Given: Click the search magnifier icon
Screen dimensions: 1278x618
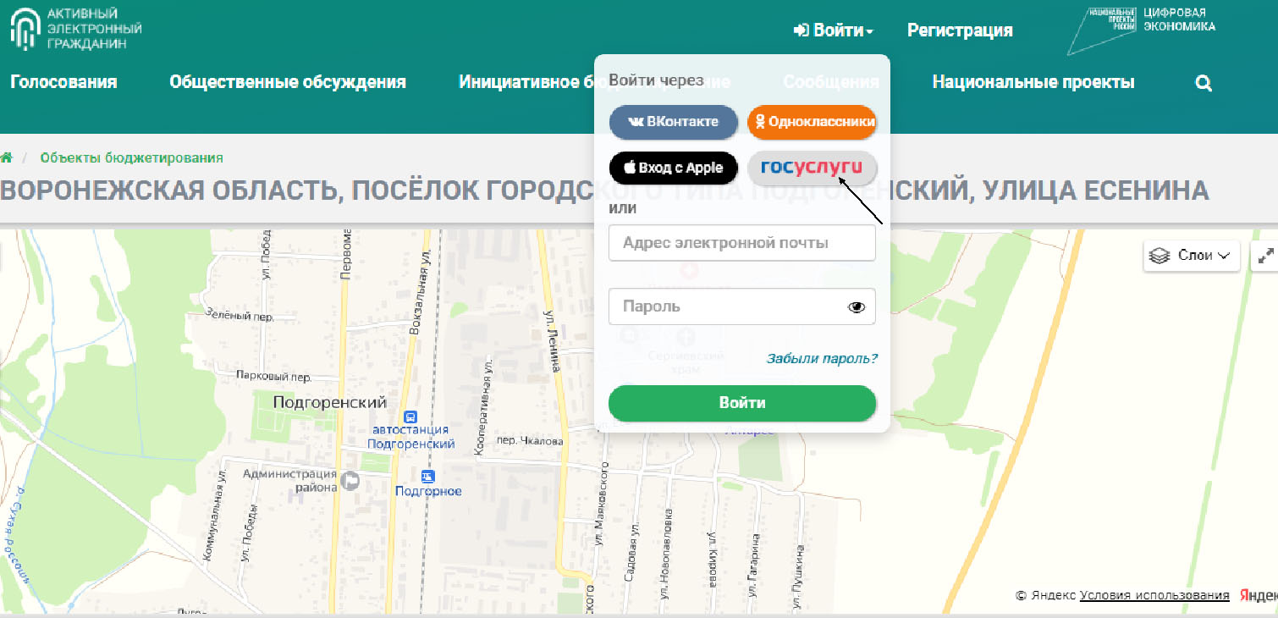Looking at the screenshot, I should tap(1204, 83).
